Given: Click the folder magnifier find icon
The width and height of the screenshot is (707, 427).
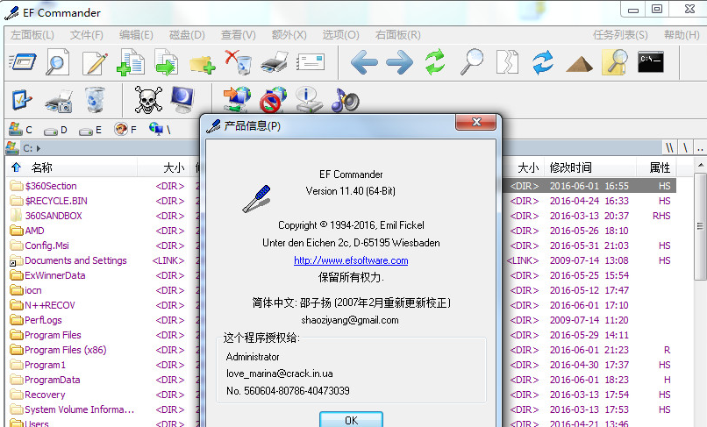Looking at the screenshot, I should coord(615,62).
